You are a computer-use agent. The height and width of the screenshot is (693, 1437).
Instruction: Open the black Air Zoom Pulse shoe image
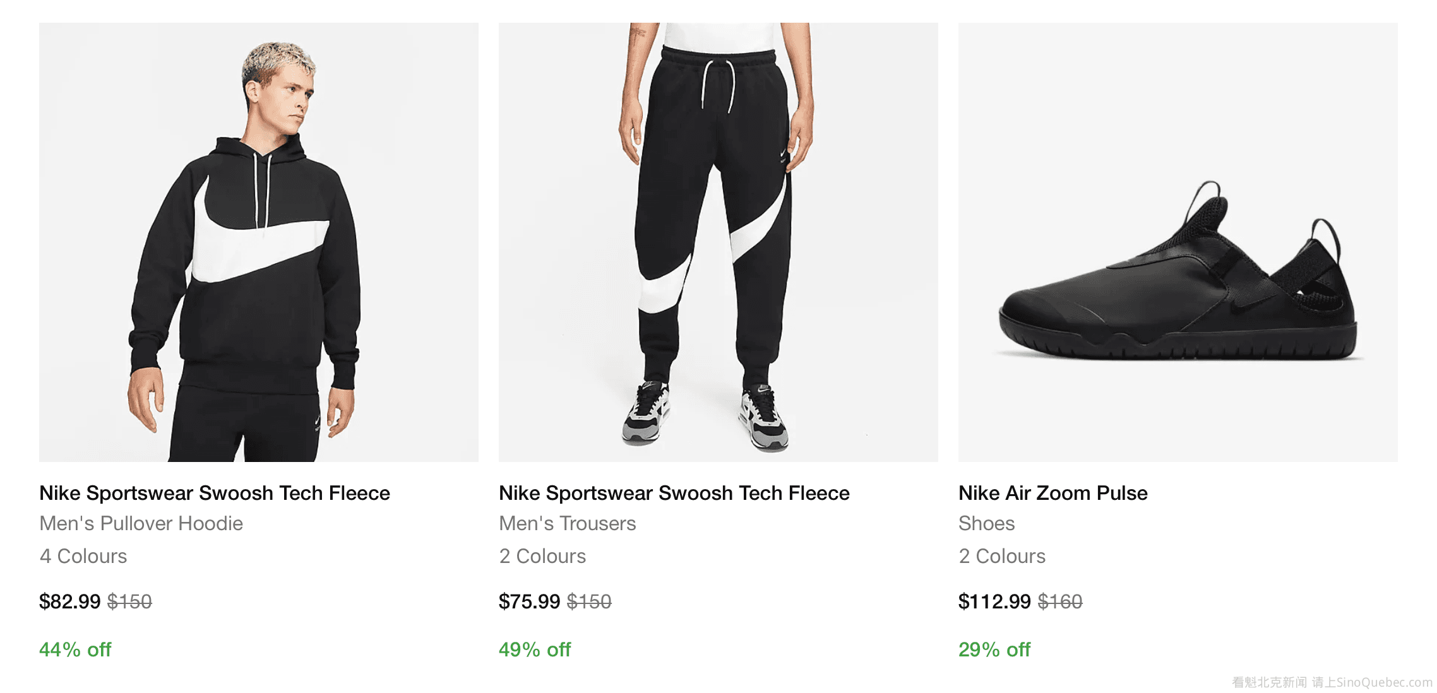pyautogui.click(x=1178, y=242)
